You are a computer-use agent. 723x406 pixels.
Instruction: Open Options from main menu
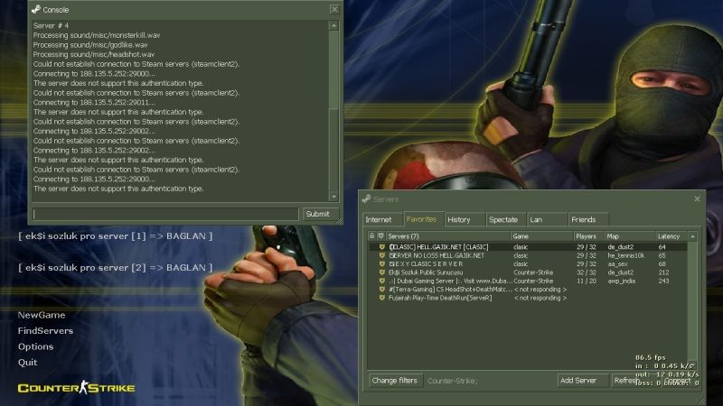pos(35,346)
